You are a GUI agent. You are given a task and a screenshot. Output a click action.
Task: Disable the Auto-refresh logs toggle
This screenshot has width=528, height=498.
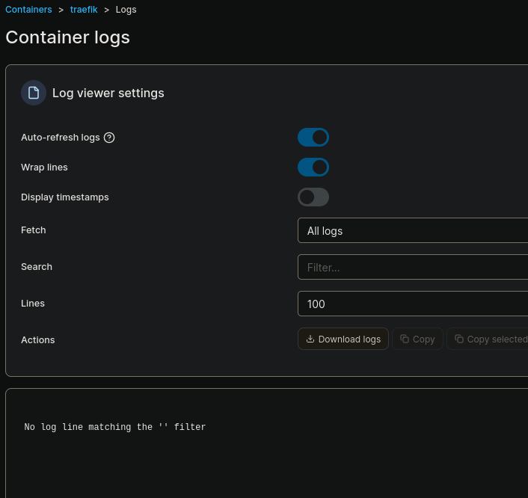pos(313,138)
